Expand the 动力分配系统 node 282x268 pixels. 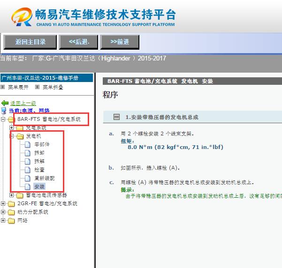[3, 212]
